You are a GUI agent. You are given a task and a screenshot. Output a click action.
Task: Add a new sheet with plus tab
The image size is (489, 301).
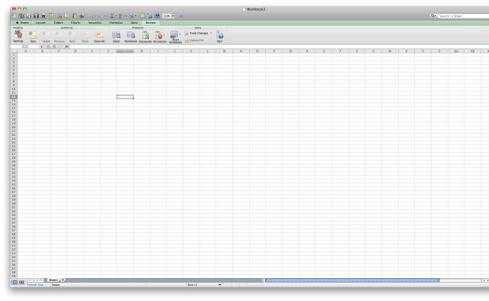(x=63, y=280)
